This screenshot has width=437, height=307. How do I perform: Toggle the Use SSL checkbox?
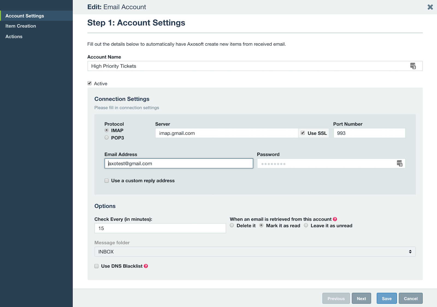[x=303, y=133]
